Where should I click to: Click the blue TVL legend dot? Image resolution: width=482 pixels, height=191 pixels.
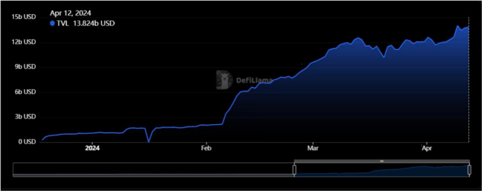tap(52, 23)
